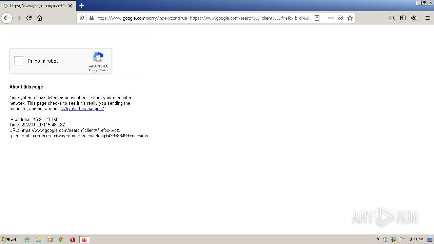Open the volume control in tray
The height and width of the screenshot is (244, 434).
point(386,240)
